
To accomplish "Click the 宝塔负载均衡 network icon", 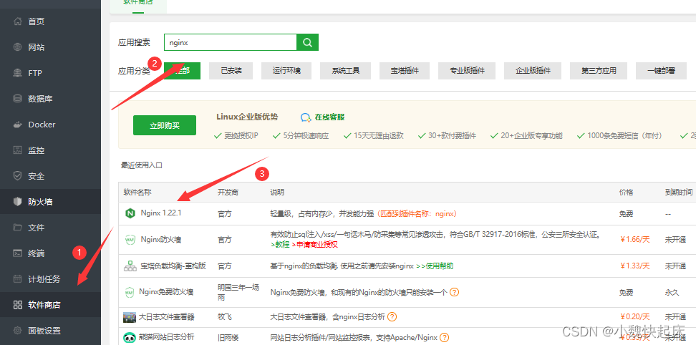I will pos(130,266).
